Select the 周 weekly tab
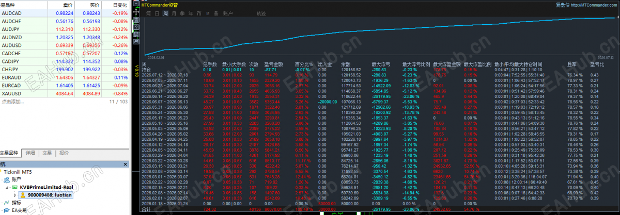This screenshot has width=620, height=215. click(165, 13)
